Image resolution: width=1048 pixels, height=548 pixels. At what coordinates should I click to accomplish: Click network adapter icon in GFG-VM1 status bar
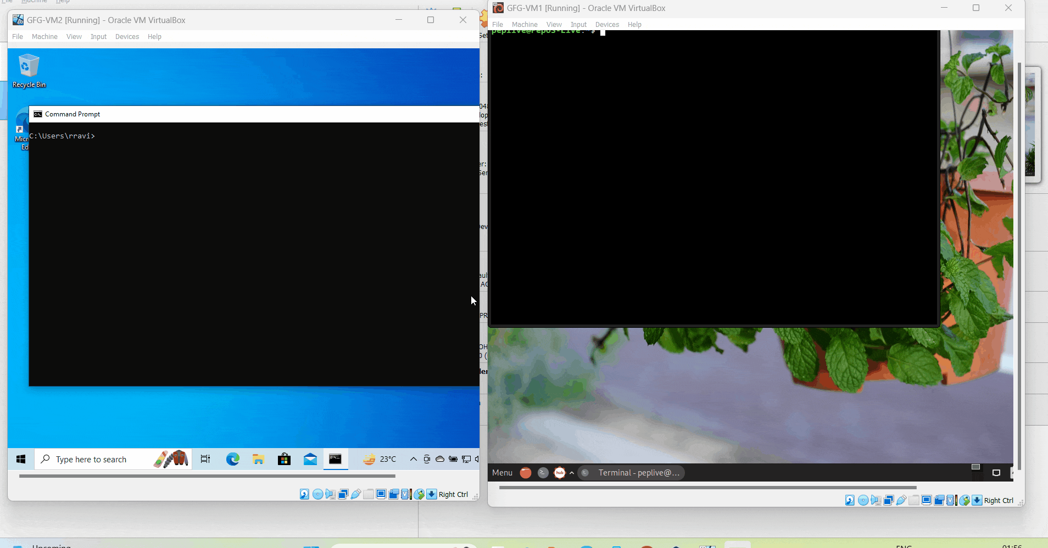pyautogui.click(x=889, y=500)
